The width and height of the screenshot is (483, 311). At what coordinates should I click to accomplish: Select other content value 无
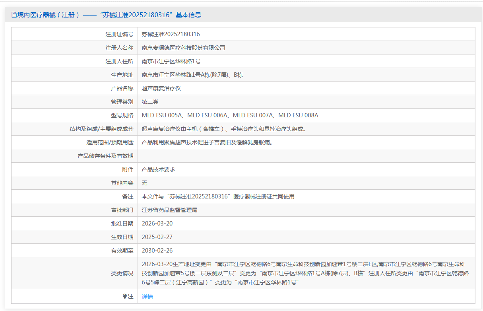(145, 183)
